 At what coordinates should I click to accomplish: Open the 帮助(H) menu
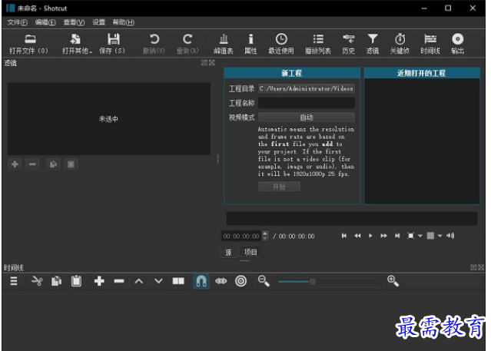[124, 22]
